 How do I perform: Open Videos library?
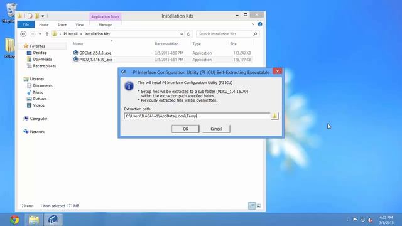point(39,105)
